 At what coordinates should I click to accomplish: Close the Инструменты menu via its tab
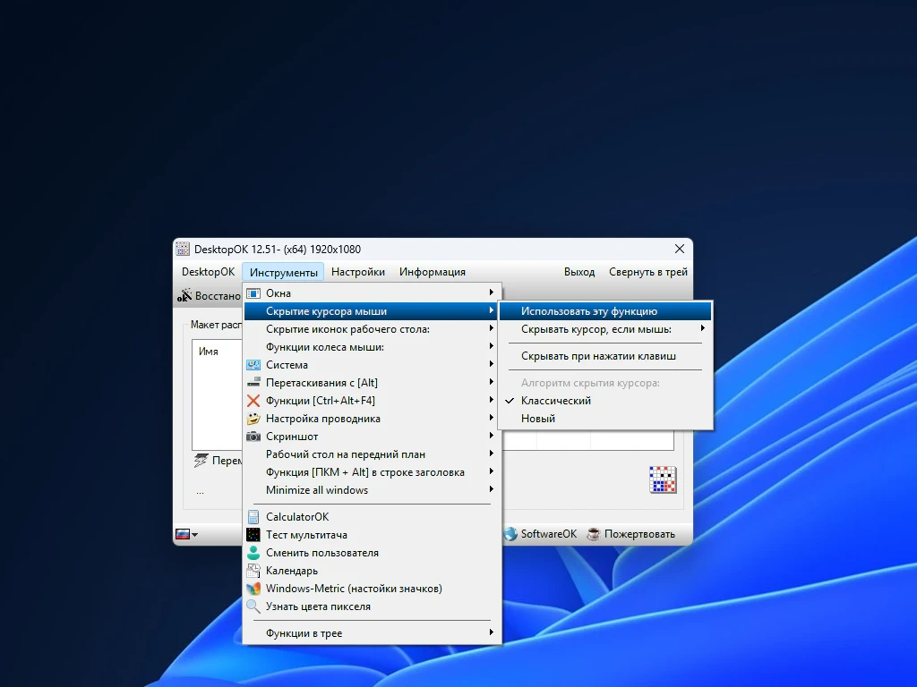click(284, 272)
